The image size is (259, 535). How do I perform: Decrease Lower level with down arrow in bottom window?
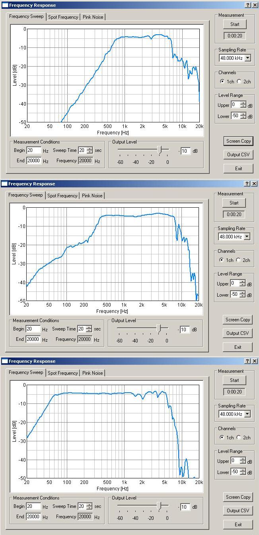coord(243,474)
